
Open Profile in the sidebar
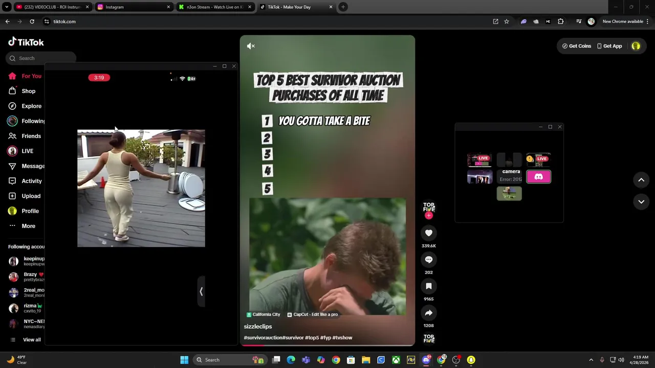pos(24,211)
